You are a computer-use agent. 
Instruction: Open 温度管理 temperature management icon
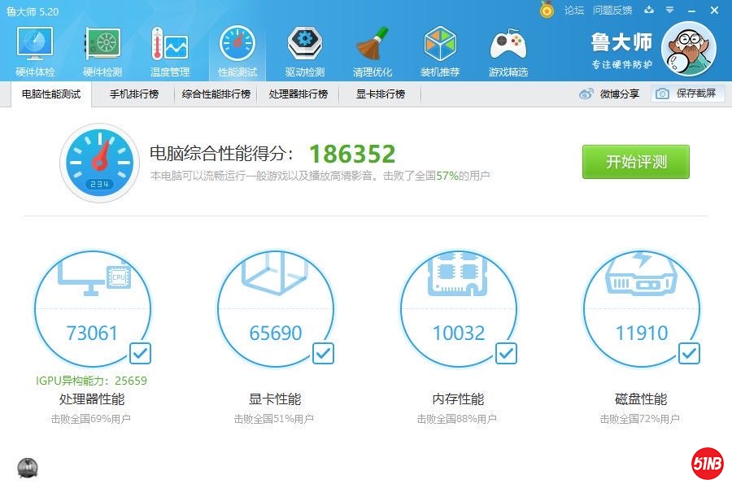click(x=169, y=50)
